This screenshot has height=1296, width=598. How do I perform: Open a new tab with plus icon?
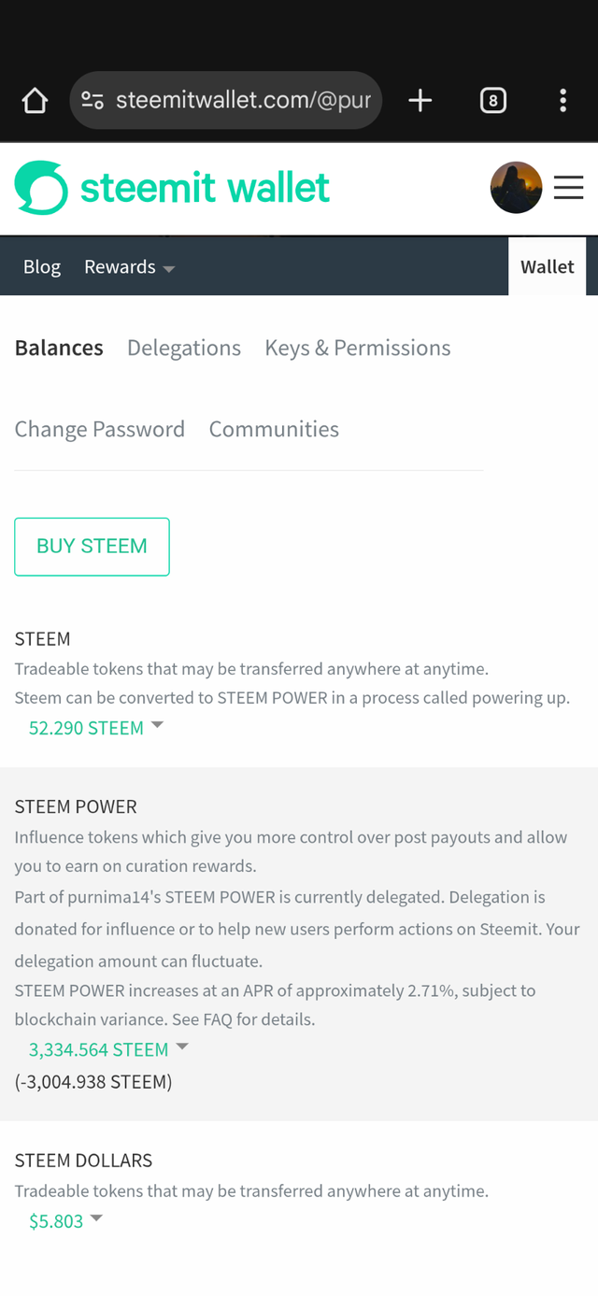420,101
